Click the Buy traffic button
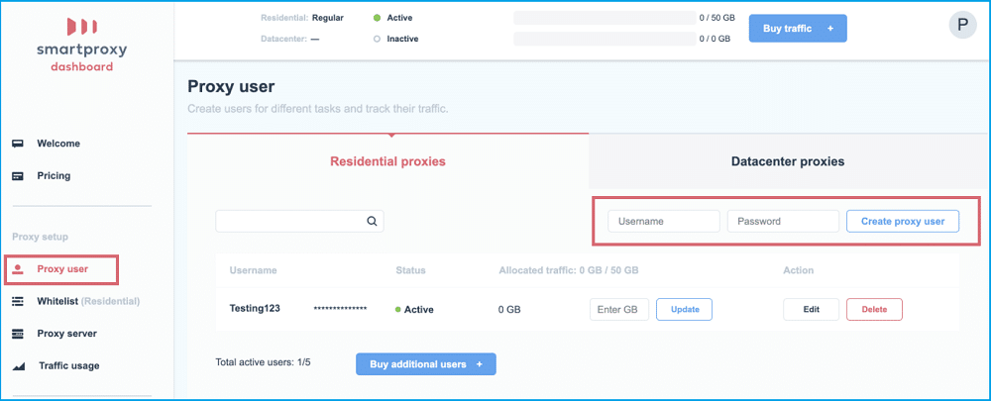 [x=798, y=29]
